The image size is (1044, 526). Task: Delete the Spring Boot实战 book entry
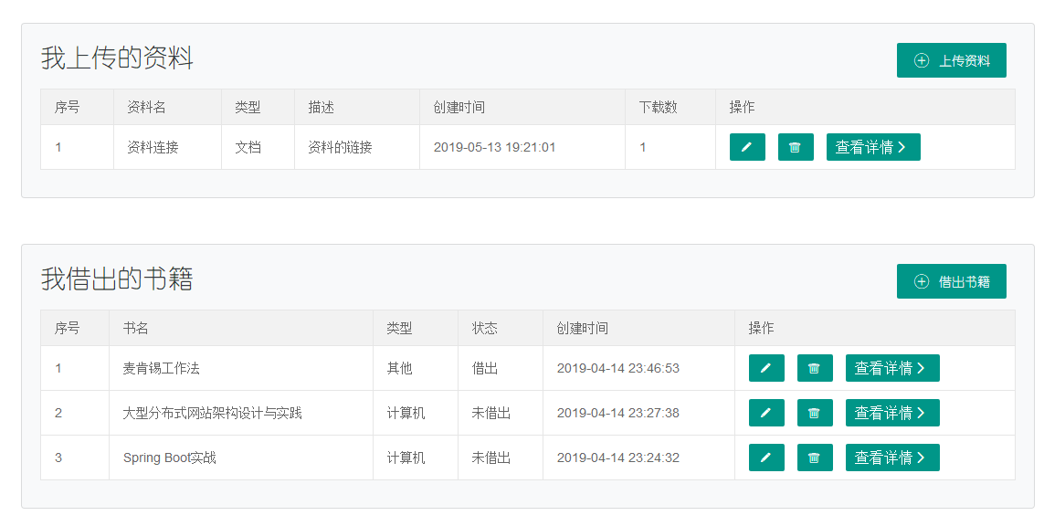click(x=815, y=458)
